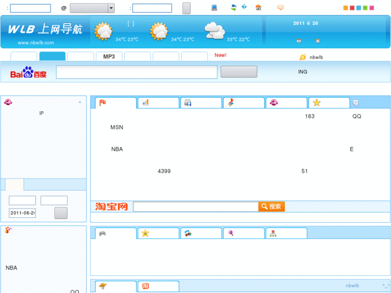The height and width of the screenshot is (293, 391).
Task: Click the orange chat bubble icon
Action: [x=280, y=8]
